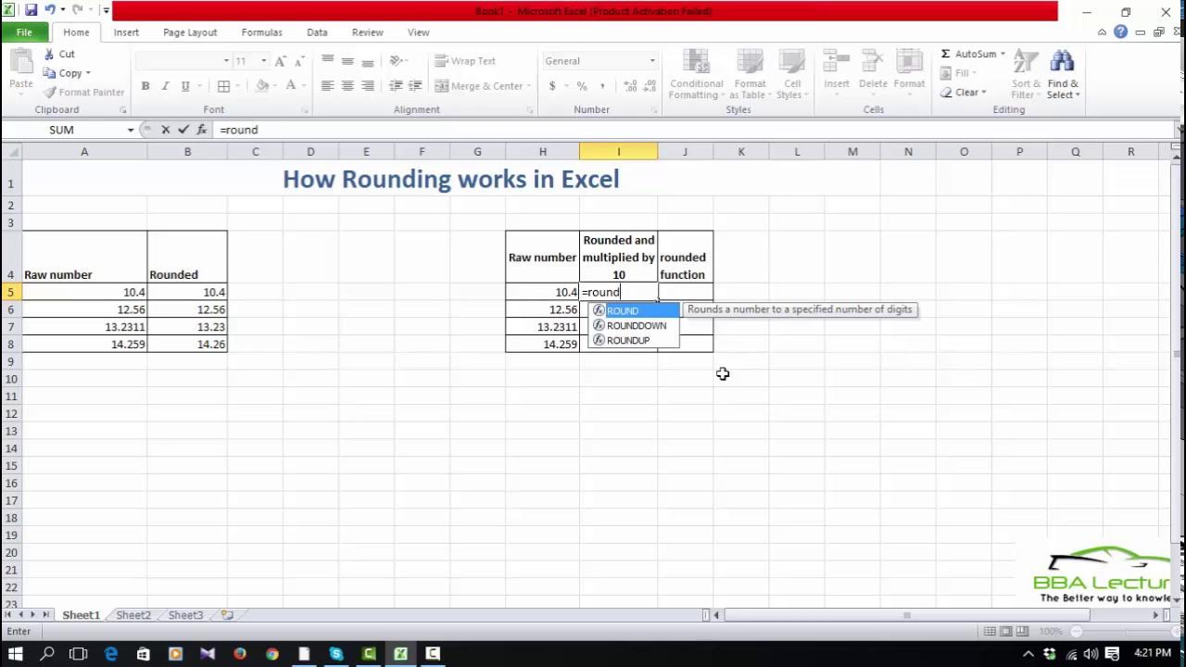Switch to the Sheet2 worksheet
This screenshot has width=1186, height=667.
pos(132,615)
